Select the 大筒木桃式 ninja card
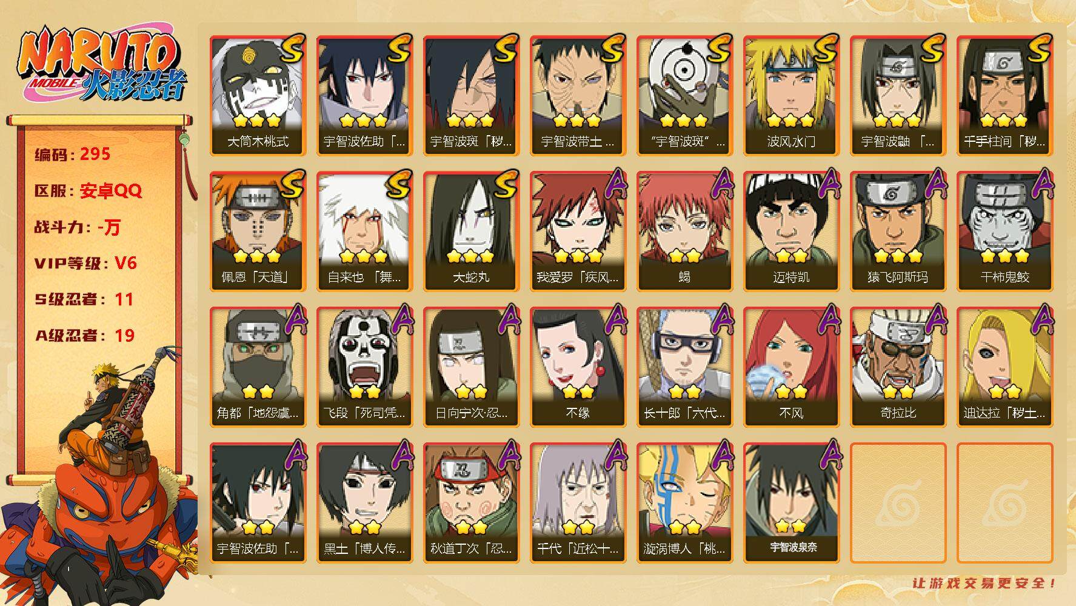The image size is (1076, 606). point(258,96)
